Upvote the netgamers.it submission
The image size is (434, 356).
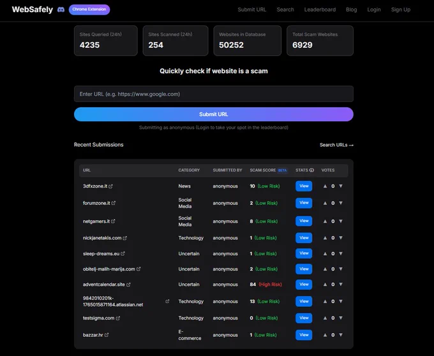(x=325, y=221)
